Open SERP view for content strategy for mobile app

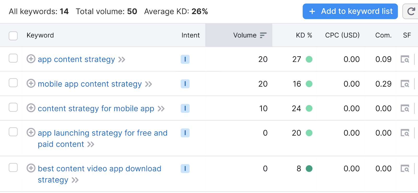tap(405, 108)
